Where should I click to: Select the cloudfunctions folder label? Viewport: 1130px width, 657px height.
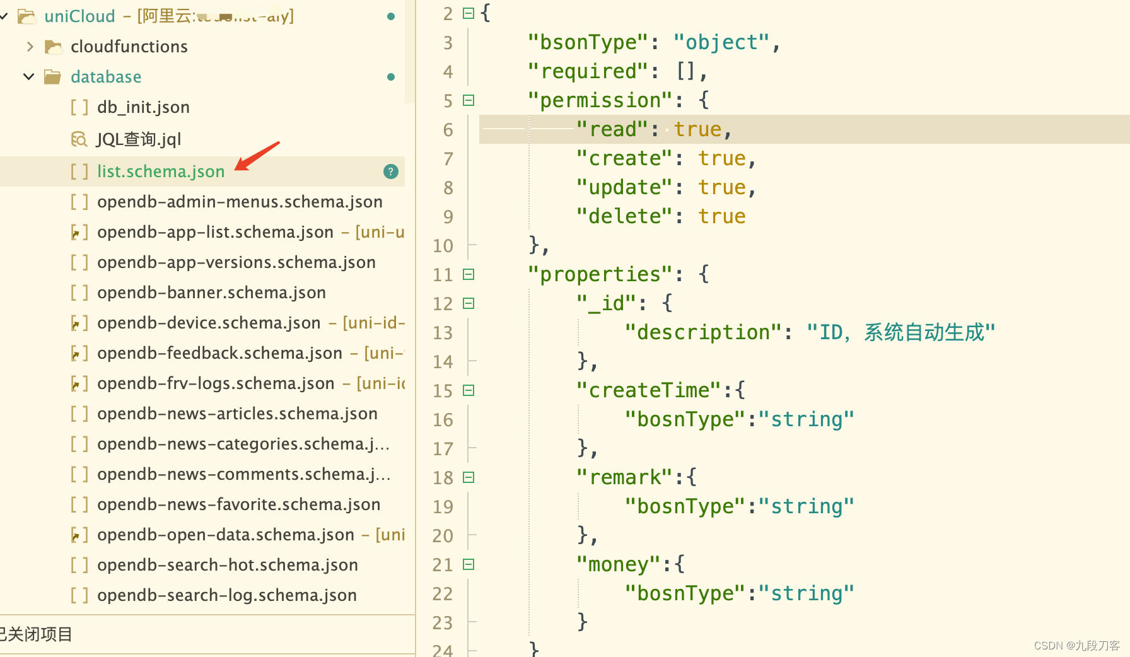click(129, 47)
